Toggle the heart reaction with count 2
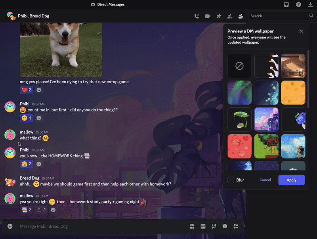This screenshot has width=317, height=239. pyautogui.click(x=27, y=90)
